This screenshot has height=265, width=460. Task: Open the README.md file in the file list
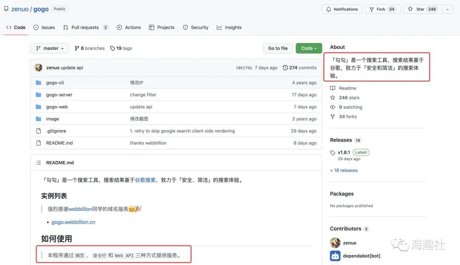pos(59,143)
